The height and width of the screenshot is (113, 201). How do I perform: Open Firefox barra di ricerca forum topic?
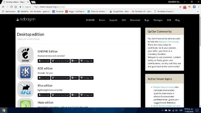(164, 87)
